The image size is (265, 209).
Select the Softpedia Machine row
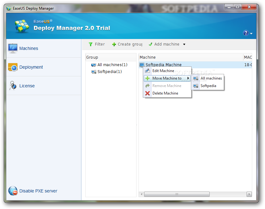pyautogui.click(x=195, y=65)
